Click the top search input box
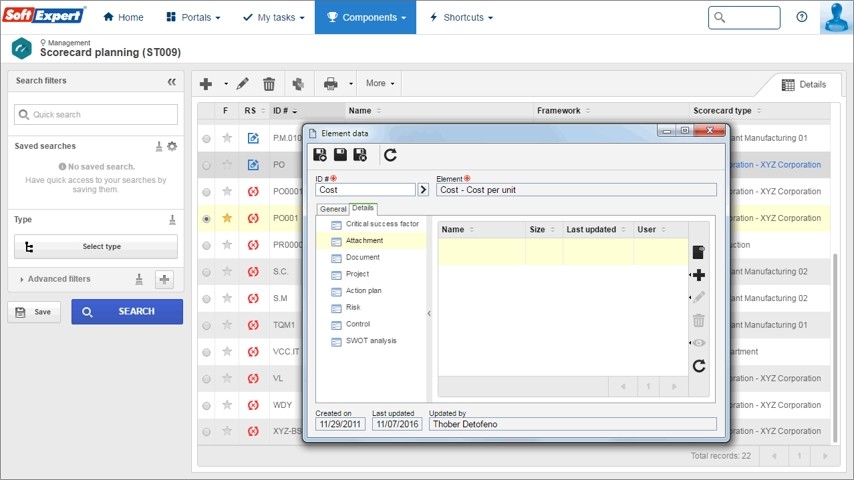Viewport: 854px width, 480px height. click(744, 17)
